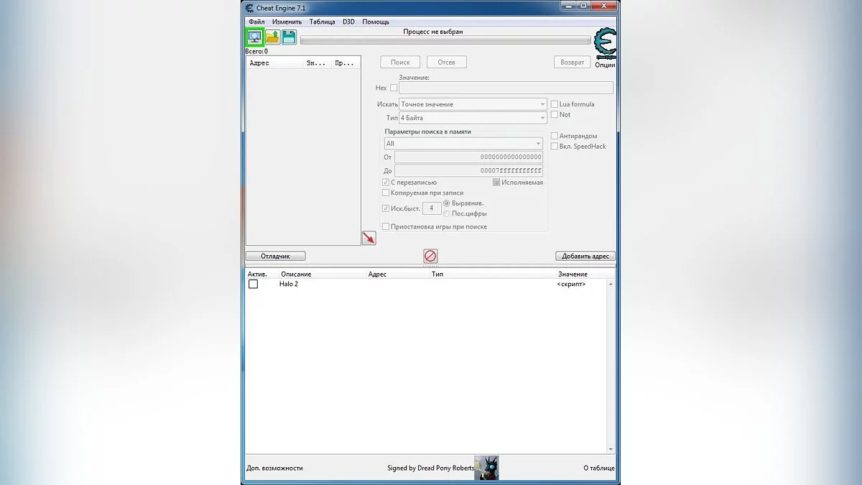The height and width of the screenshot is (485, 862).
Task: Maximize the Cheat Engine window
Action: tap(583, 6)
